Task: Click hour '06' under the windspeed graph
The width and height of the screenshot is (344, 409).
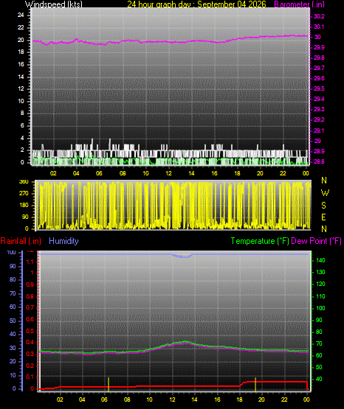Action: 99,173
